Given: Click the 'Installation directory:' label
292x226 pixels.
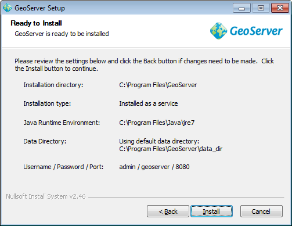Looking at the screenshot, I should 53,85.
